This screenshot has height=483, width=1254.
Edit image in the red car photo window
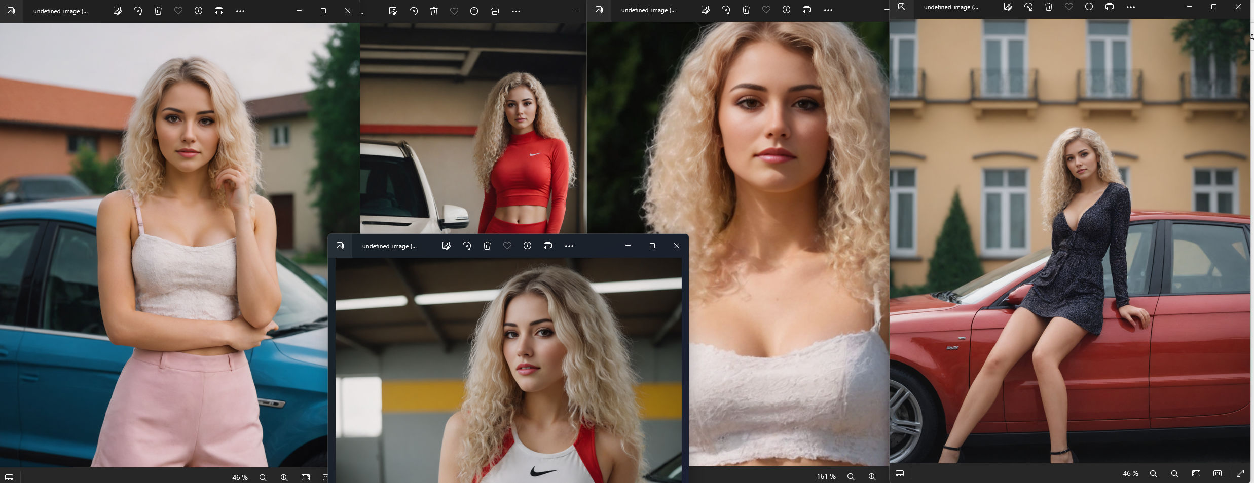[x=1008, y=7]
